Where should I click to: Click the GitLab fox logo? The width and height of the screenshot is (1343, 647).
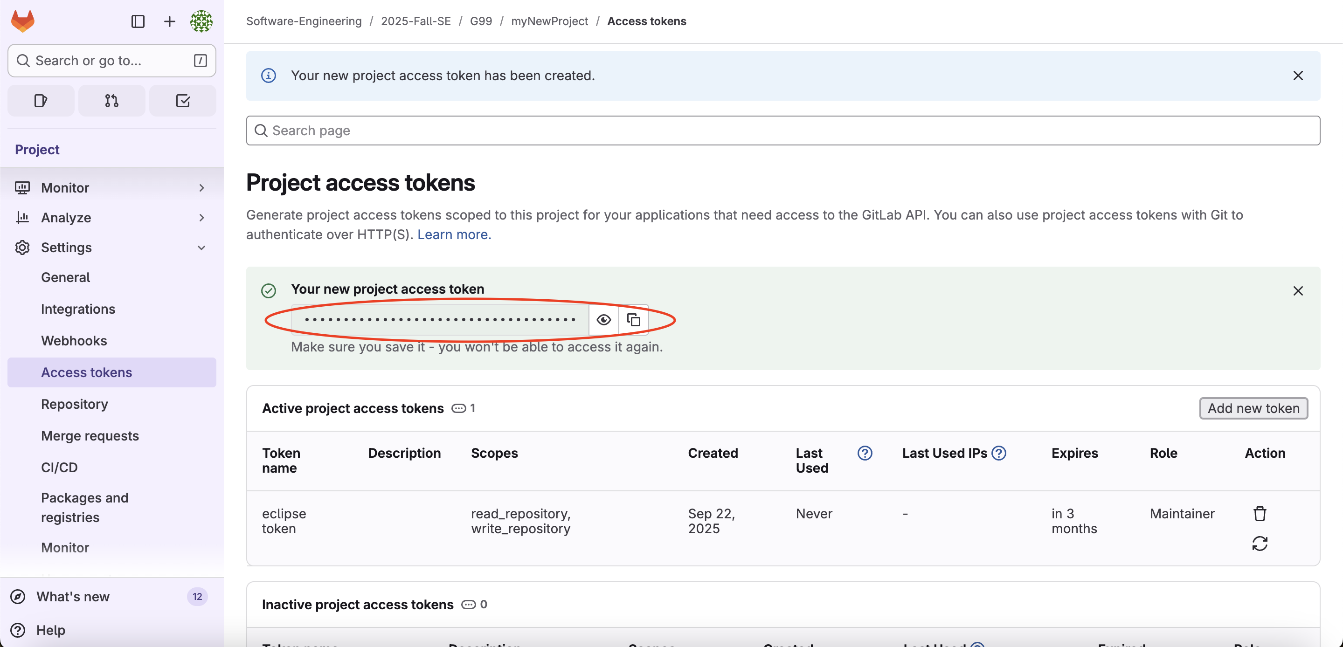tap(22, 21)
